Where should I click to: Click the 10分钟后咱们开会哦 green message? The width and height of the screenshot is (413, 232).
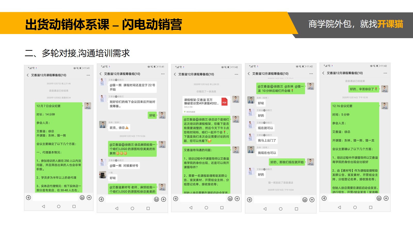tap(280, 88)
